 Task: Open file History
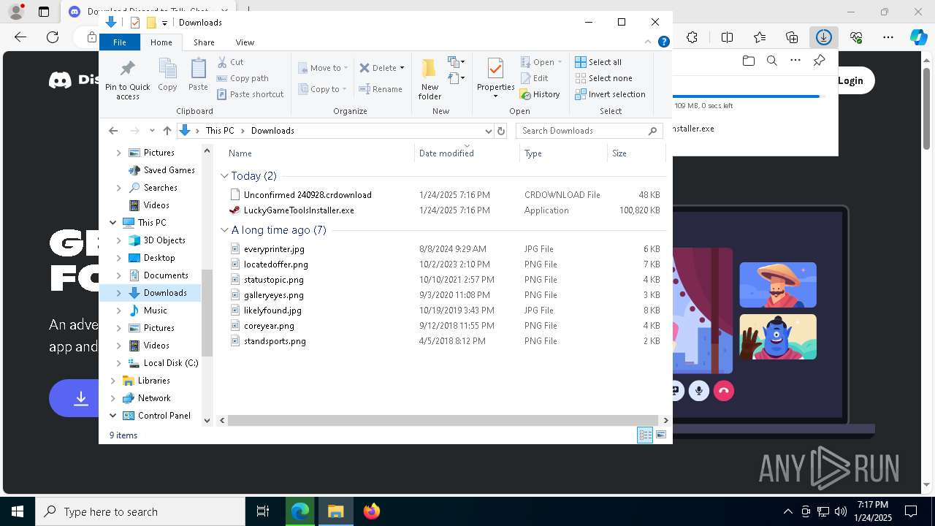[540, 94]
